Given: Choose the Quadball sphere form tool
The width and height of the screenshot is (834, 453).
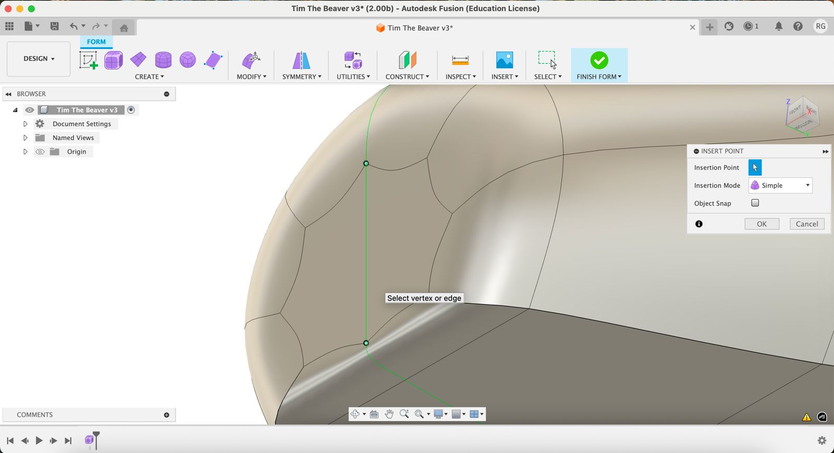Looking at the screenshot, I should point(188,60).
